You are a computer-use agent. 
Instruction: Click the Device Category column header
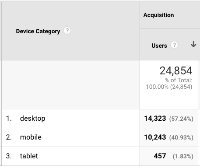tap(38, 31)
